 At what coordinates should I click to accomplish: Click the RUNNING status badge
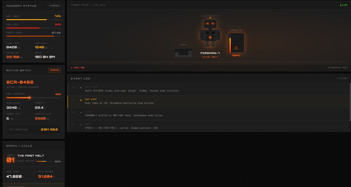[x=54, y=70]
